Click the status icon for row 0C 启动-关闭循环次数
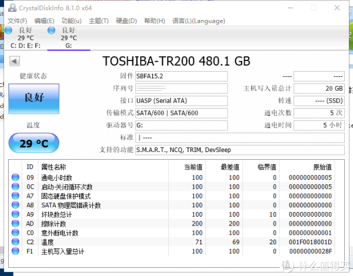This screenshot has width=353, height=276. pos(15,187)
